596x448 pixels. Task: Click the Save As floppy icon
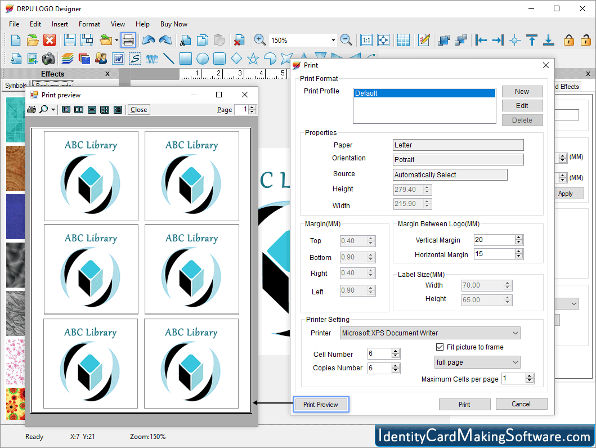[x=87, y=40]
